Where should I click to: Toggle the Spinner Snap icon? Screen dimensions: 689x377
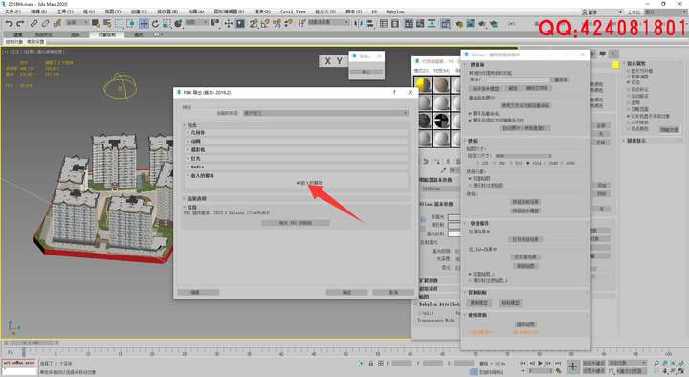[x=288, y=24]
